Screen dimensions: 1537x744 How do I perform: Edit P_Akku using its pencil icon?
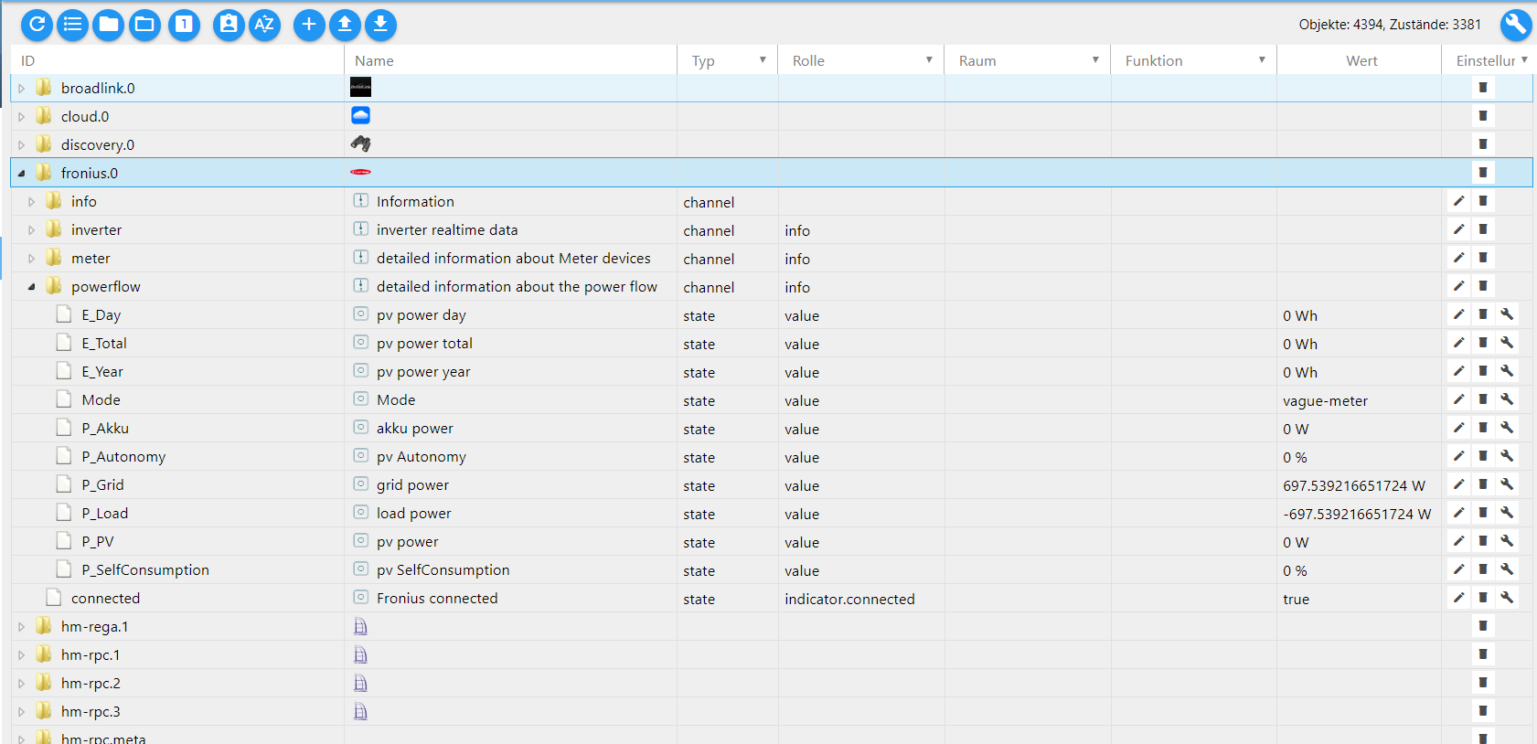click(x=1459, y=428)
